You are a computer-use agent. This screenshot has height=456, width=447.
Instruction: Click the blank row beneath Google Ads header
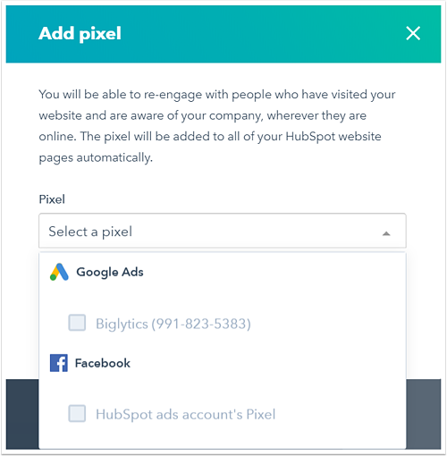click(223, 297)
